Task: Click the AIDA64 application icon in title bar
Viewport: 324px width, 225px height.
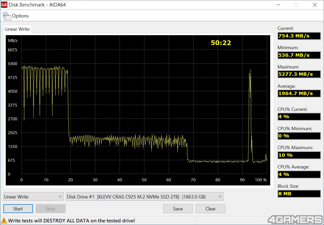Action: point(4,5)
